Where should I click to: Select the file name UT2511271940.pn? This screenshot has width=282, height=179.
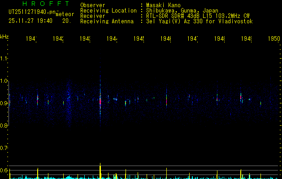click(32, 12)
